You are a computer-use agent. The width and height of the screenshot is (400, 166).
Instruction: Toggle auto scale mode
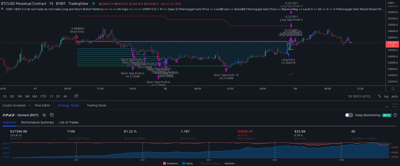pos(394,96)
